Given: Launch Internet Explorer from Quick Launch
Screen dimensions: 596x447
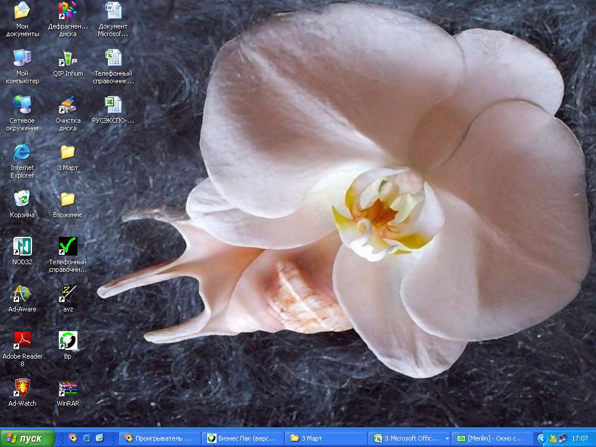Looking at the screenshot, I should pyautogui.click(x=86, y=438).
